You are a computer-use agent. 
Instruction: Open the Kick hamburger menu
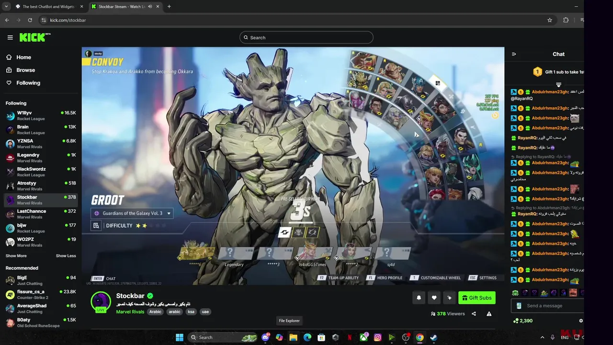point(10,37)
